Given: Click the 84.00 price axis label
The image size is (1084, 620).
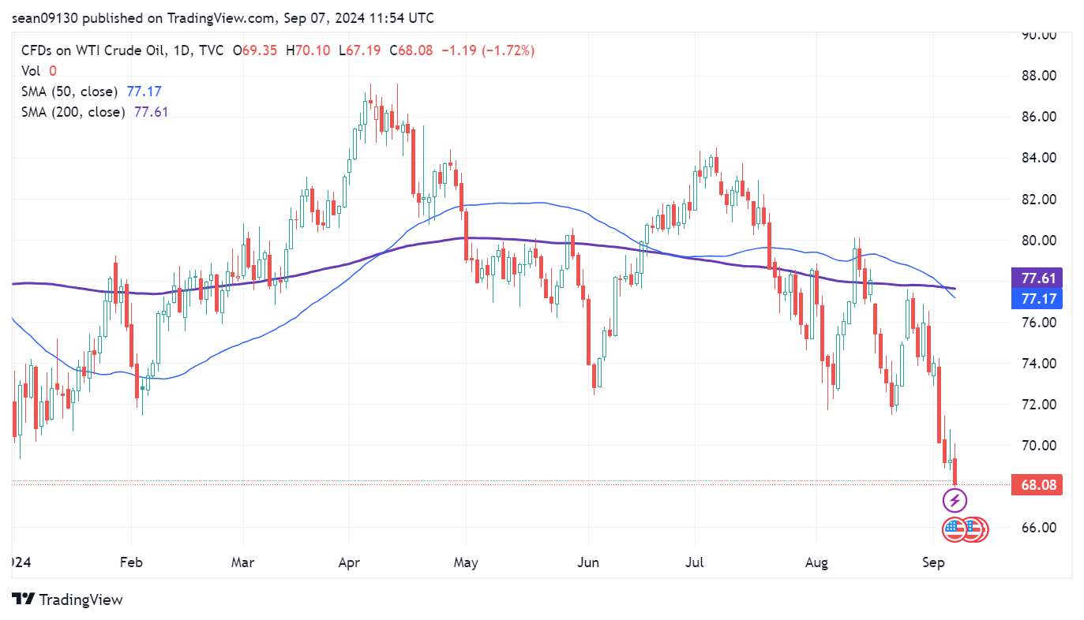Looking at the screenshot, I should 1038,158.
